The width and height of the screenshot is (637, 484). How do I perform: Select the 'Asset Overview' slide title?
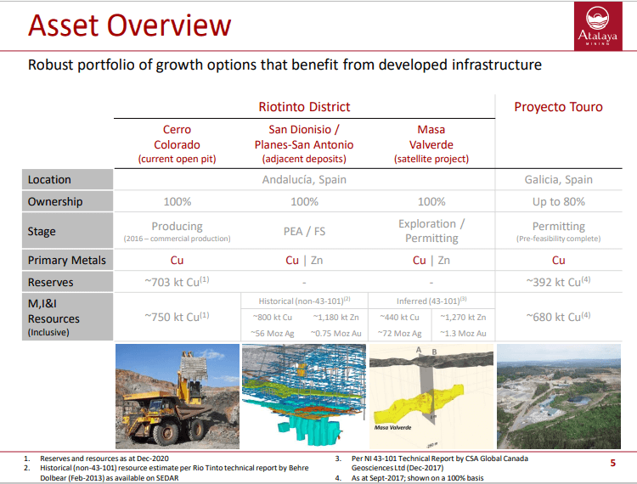click(x=130, y=25)
